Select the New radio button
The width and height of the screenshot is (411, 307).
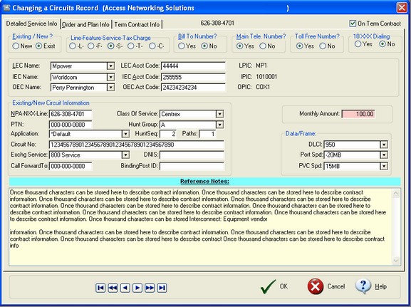pos(16,46)
